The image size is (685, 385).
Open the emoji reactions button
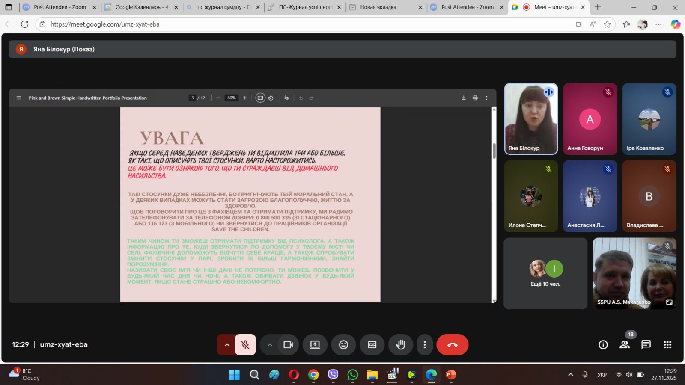pyautogui.click(x=343, y=345)
